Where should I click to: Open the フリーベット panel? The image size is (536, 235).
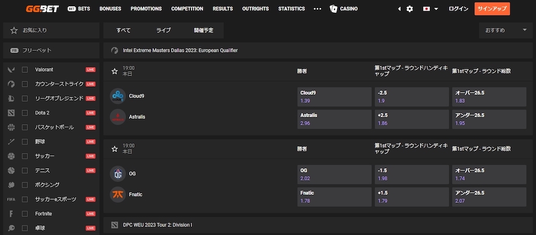[x=51, y=50]
